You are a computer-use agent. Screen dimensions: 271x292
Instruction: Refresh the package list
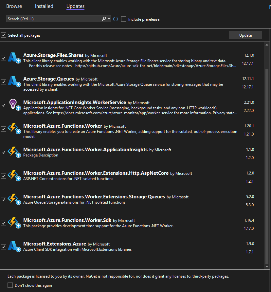[115, 19]
